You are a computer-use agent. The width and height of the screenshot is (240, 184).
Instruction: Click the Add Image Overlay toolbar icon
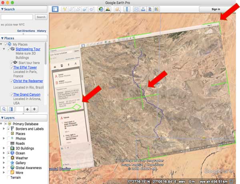pos(85,9)
